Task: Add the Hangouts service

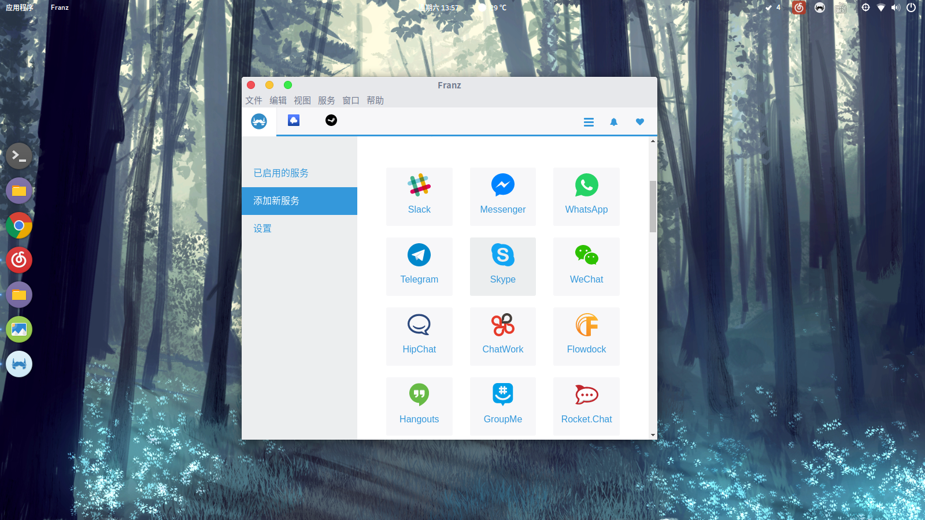Action: click(x=419, y=406)
